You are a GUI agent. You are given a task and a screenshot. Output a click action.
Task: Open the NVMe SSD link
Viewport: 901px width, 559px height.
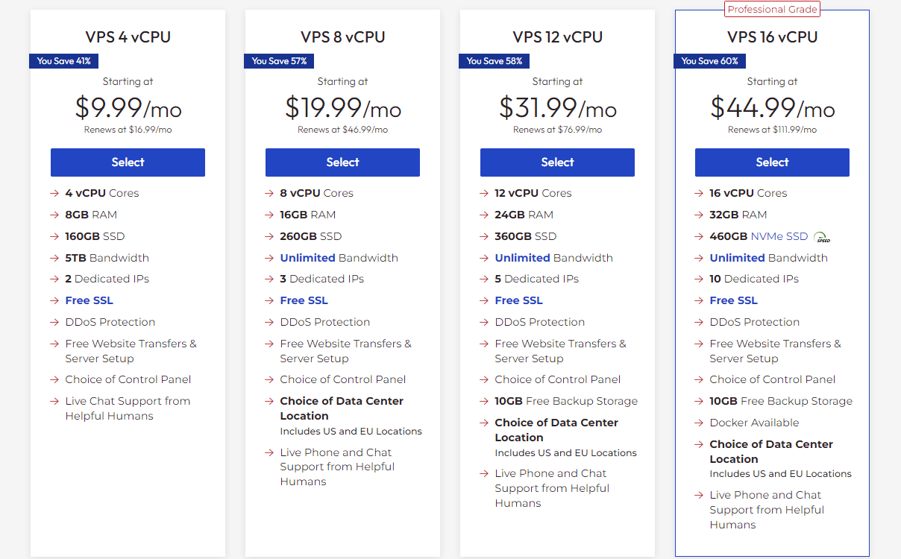tap(779, 236)
